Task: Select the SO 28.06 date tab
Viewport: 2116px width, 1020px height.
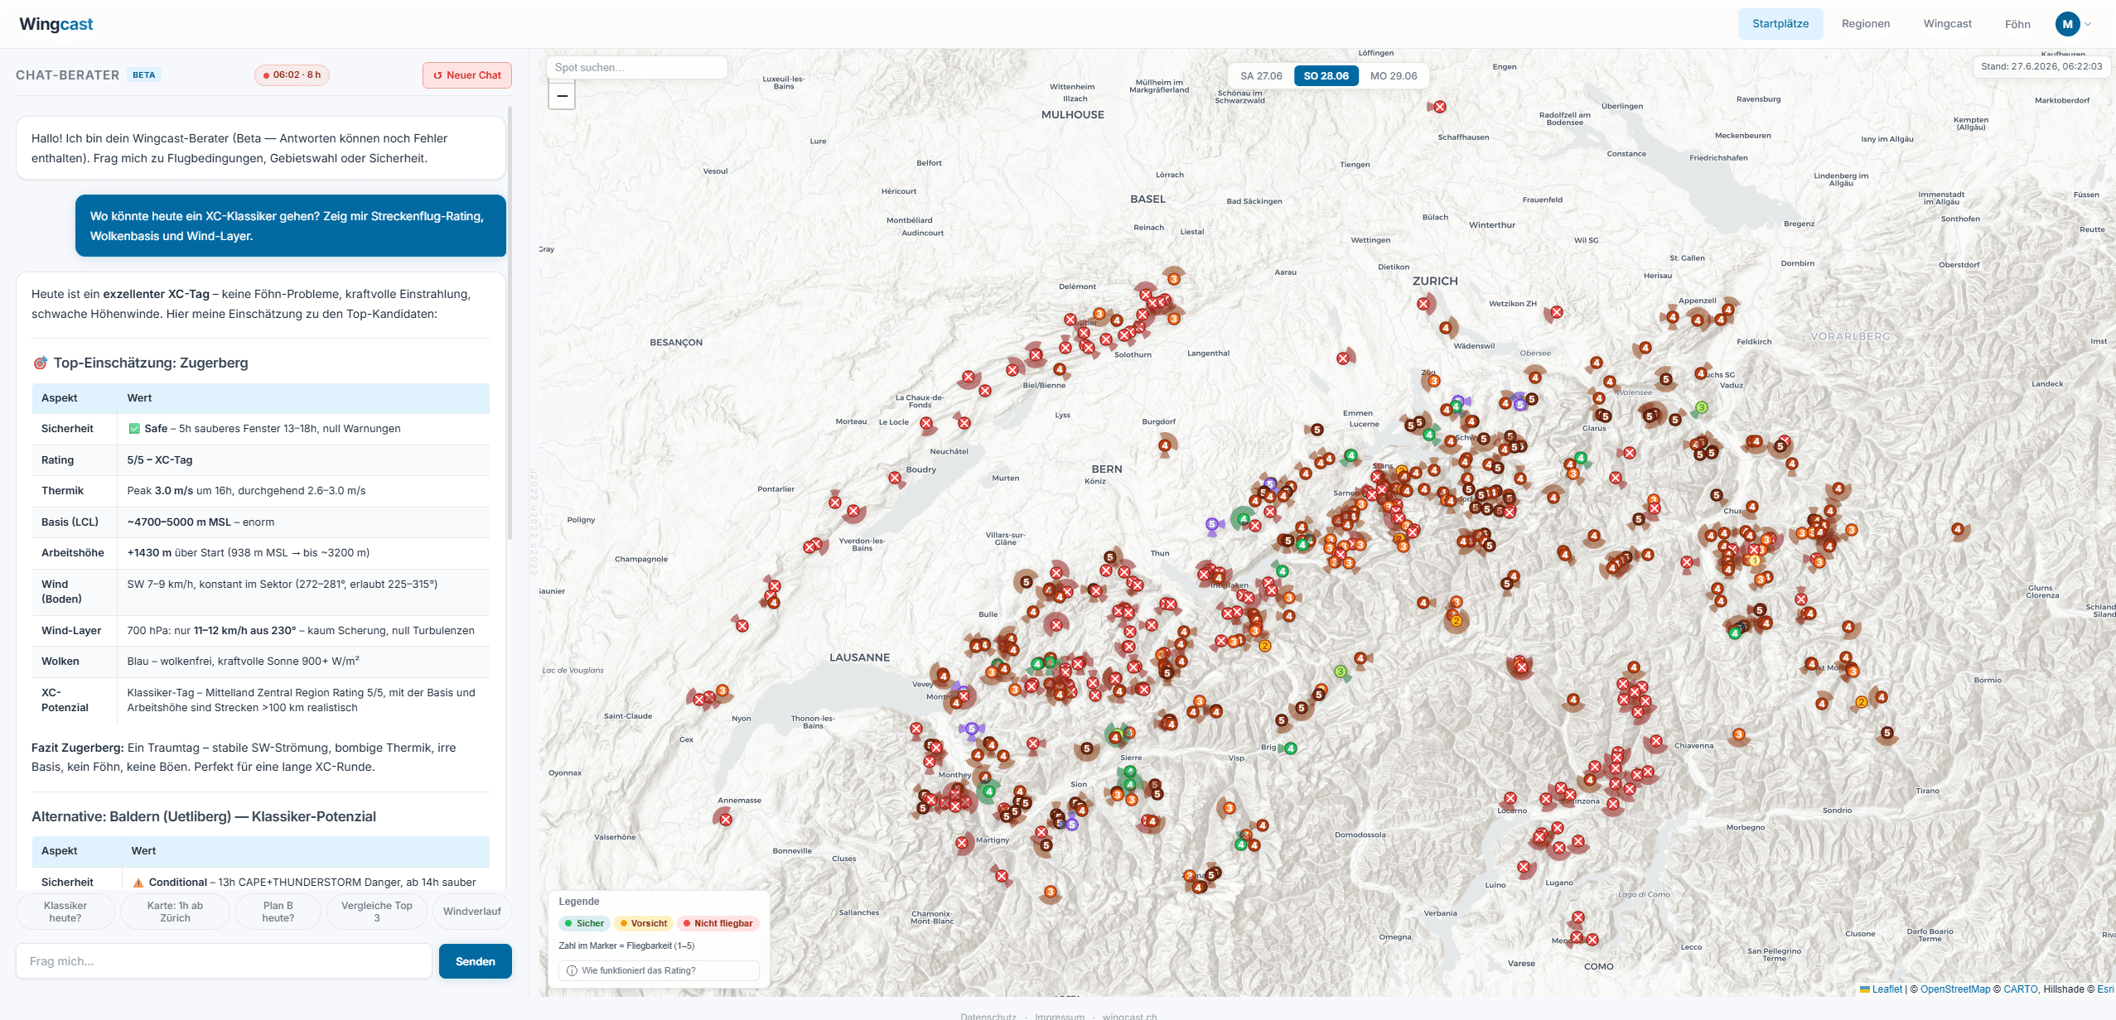Action: pyautogui.click(x=1326, y=76)
